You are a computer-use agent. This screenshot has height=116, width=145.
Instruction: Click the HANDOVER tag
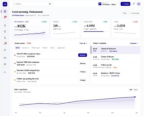tap(115, 76)
